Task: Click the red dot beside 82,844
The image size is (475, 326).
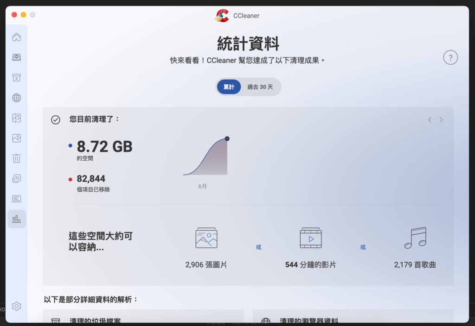Action: [x=71, y=179]
